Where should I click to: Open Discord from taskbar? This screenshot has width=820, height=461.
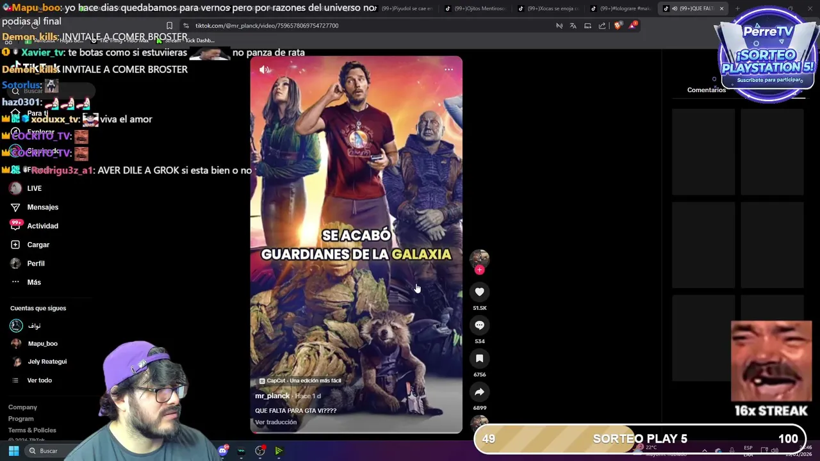tap(222, 451)
